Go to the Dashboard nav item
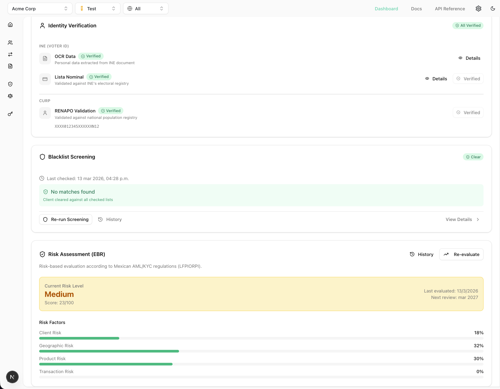The height and width of the screenshot is (389, 500). pos(386,9)
